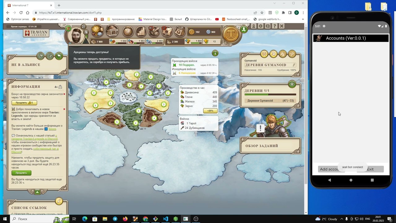Select the Gymanoid village row
Image resolution: width=396 pixels, height=223 pixels.
click(x=270, y=101)
